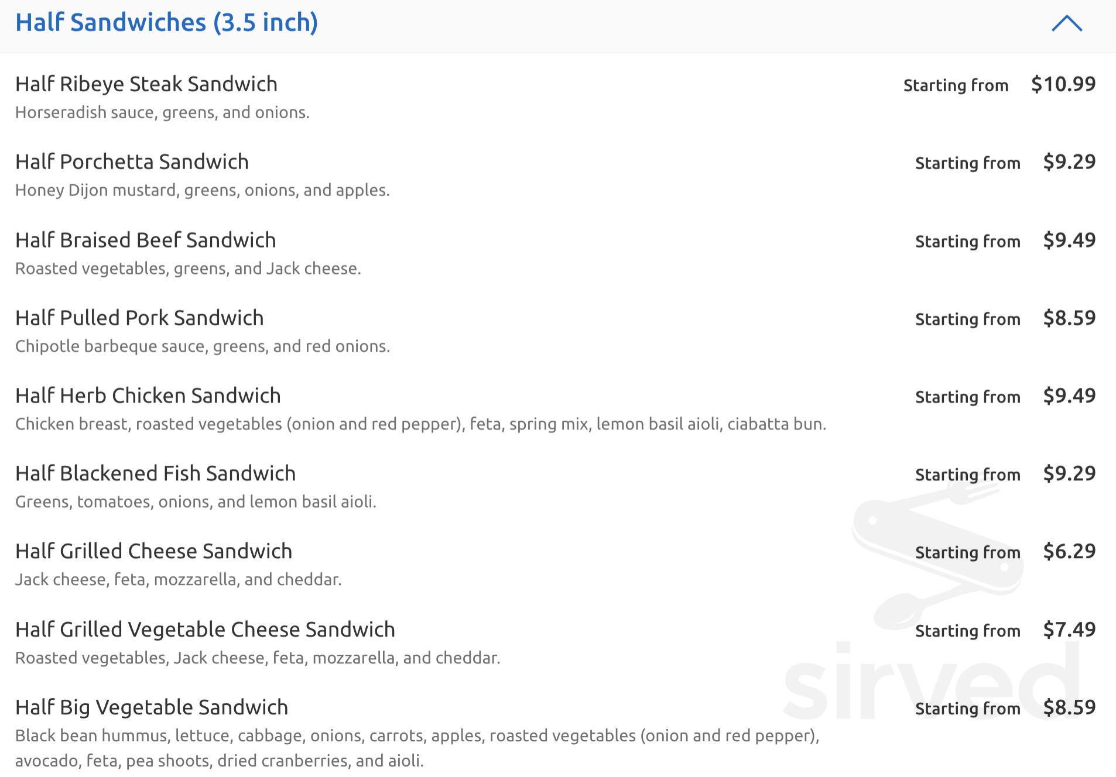Screen dimensions: 1116x777
Task: Pick the Half Blackened Fish Sandwich
Action: 155,474
